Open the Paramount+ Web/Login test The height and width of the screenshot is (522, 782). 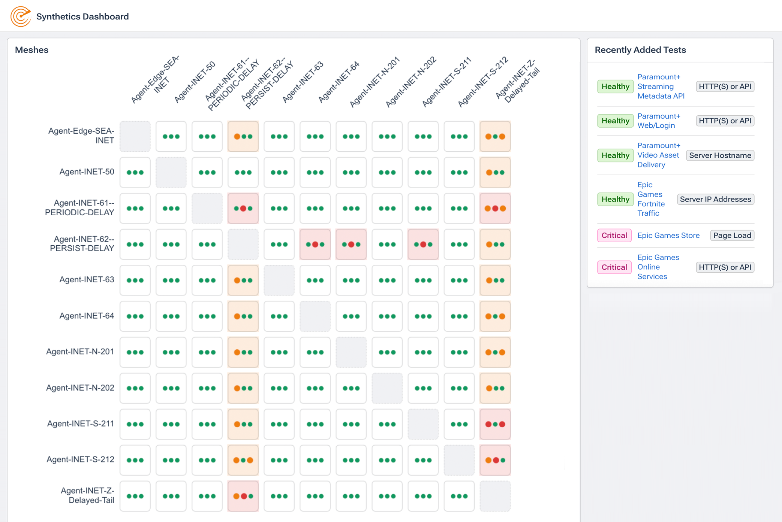click(x=658, y=121)
